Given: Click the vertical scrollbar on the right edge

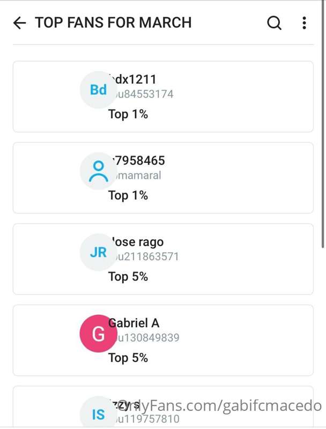Looking at the screenshot, I should (x=323, y=124).
